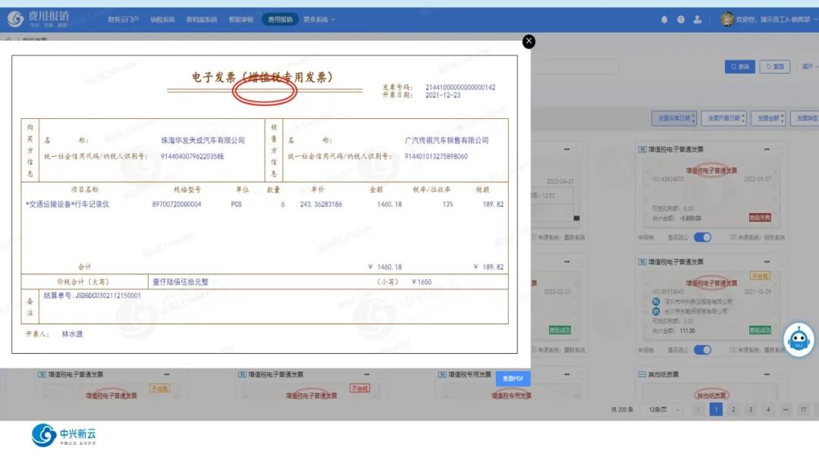The height and width of the screenshot is (460, 819).
Task: Sort by 发票金额
Action: [x=768, y=118]
